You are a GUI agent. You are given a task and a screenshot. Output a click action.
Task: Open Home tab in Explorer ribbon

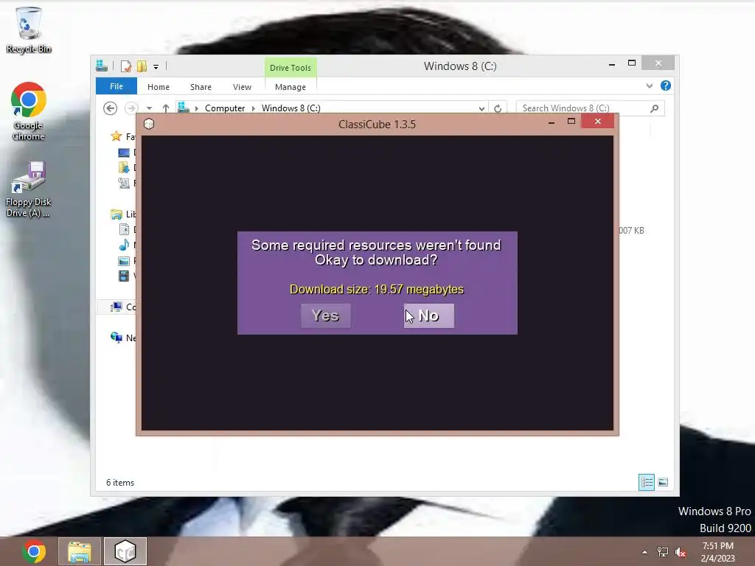click(x=159, y=87)
